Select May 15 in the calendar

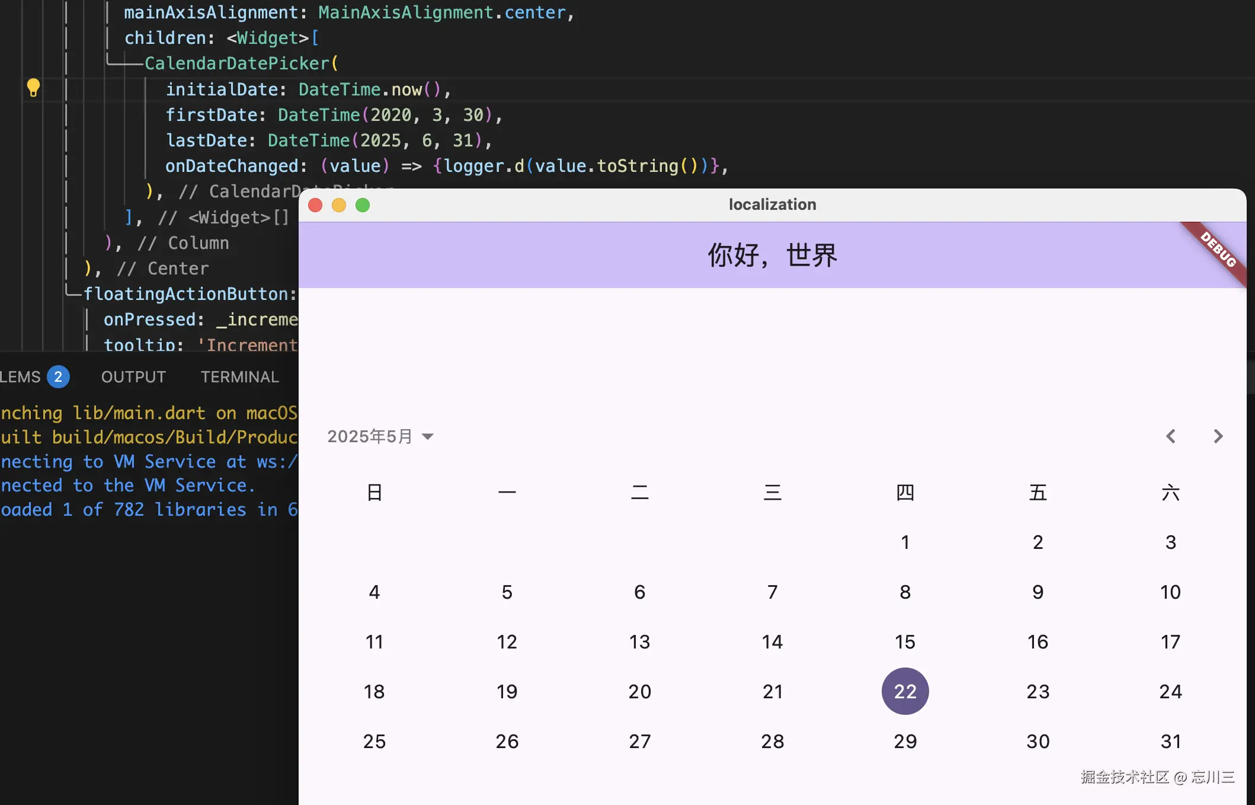[x=905, y=641]
